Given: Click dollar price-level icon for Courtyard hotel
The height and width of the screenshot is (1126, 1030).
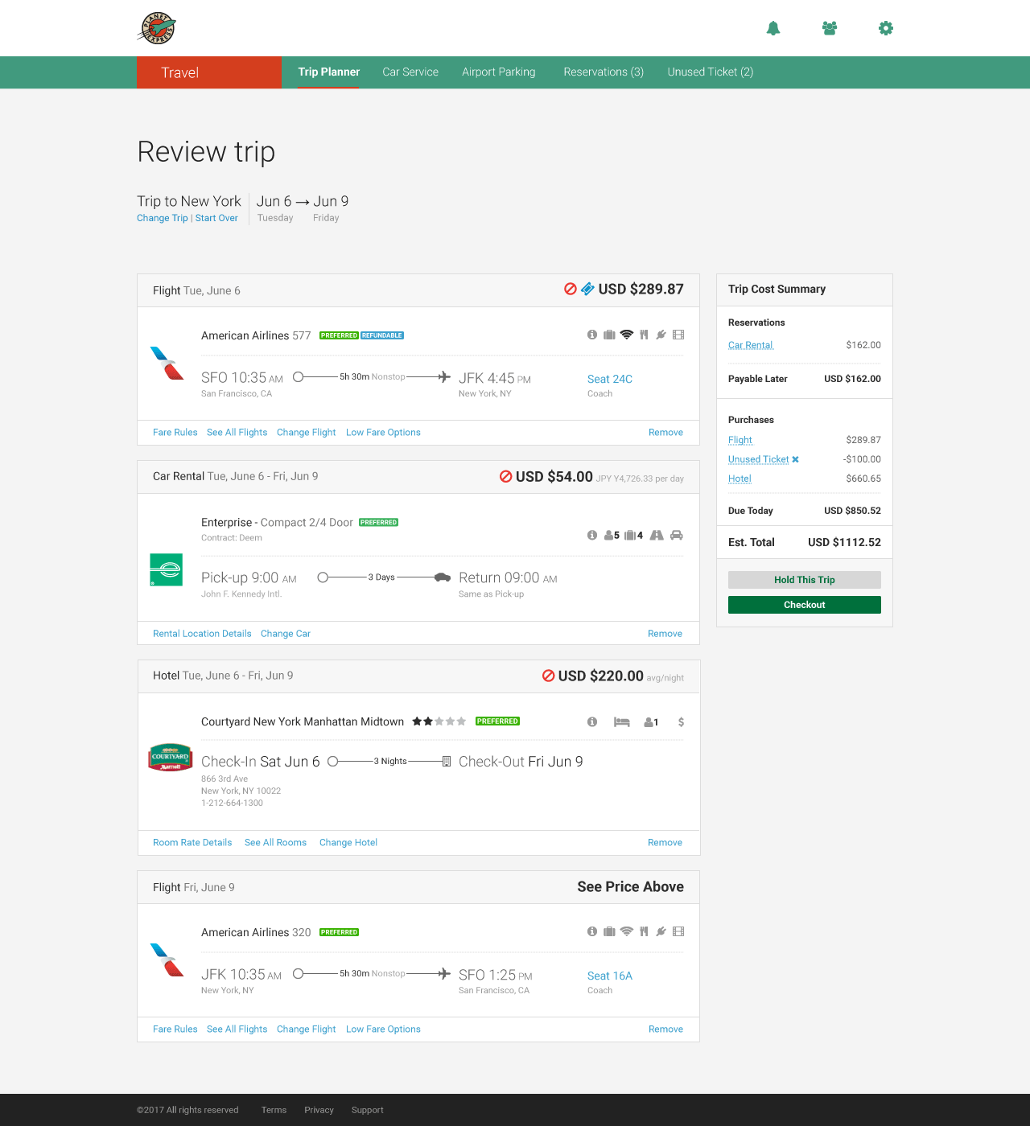Looking at the screenshot, I should pos(681,721).
